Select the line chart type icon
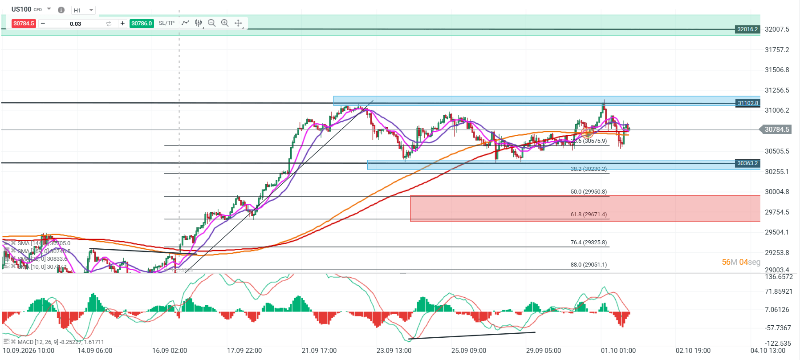The height and width of the screenshot is (360, 800). 185,23
